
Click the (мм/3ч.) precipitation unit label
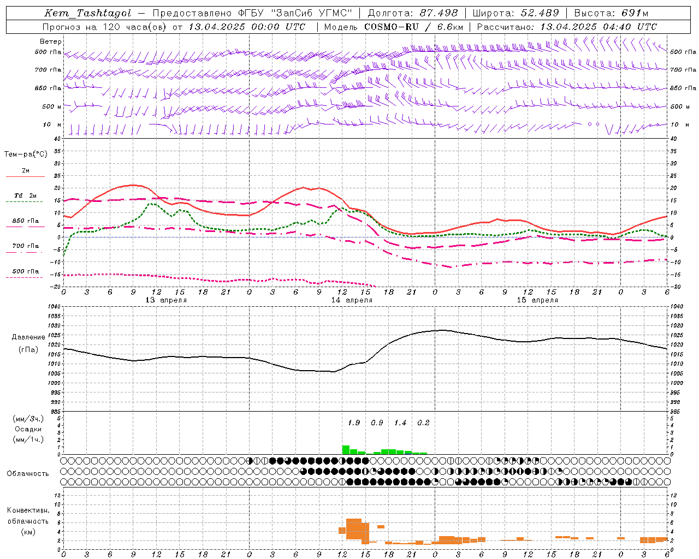pos(28,419)
